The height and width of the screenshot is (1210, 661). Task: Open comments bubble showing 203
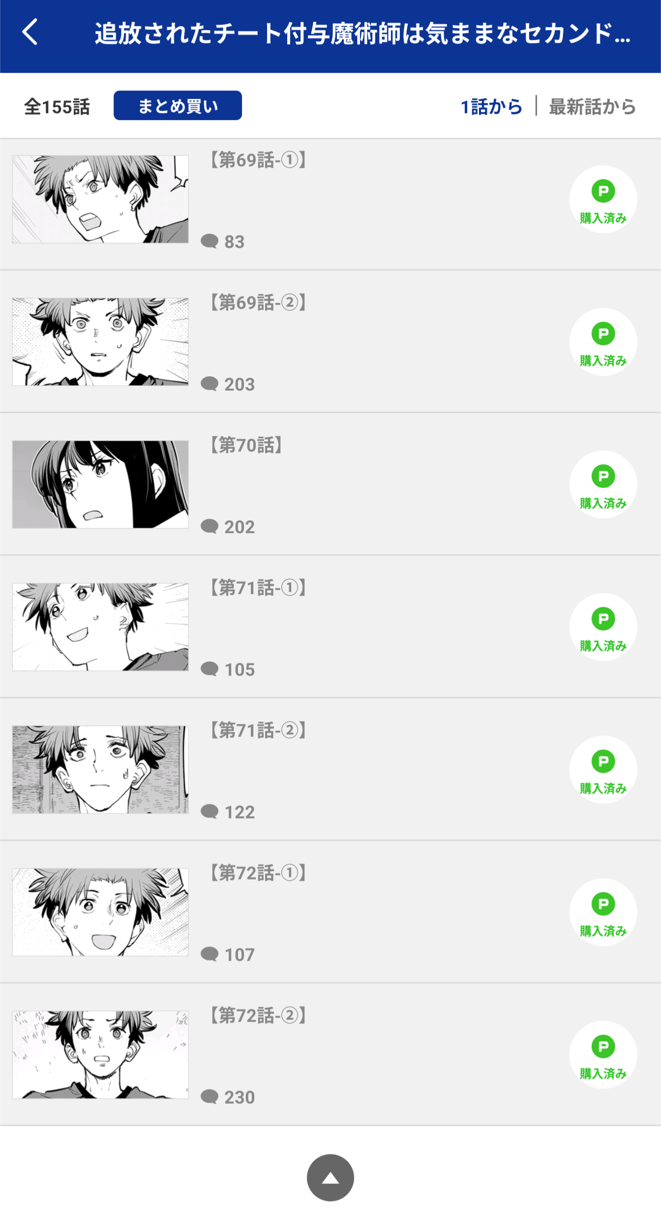coord(228,384)
